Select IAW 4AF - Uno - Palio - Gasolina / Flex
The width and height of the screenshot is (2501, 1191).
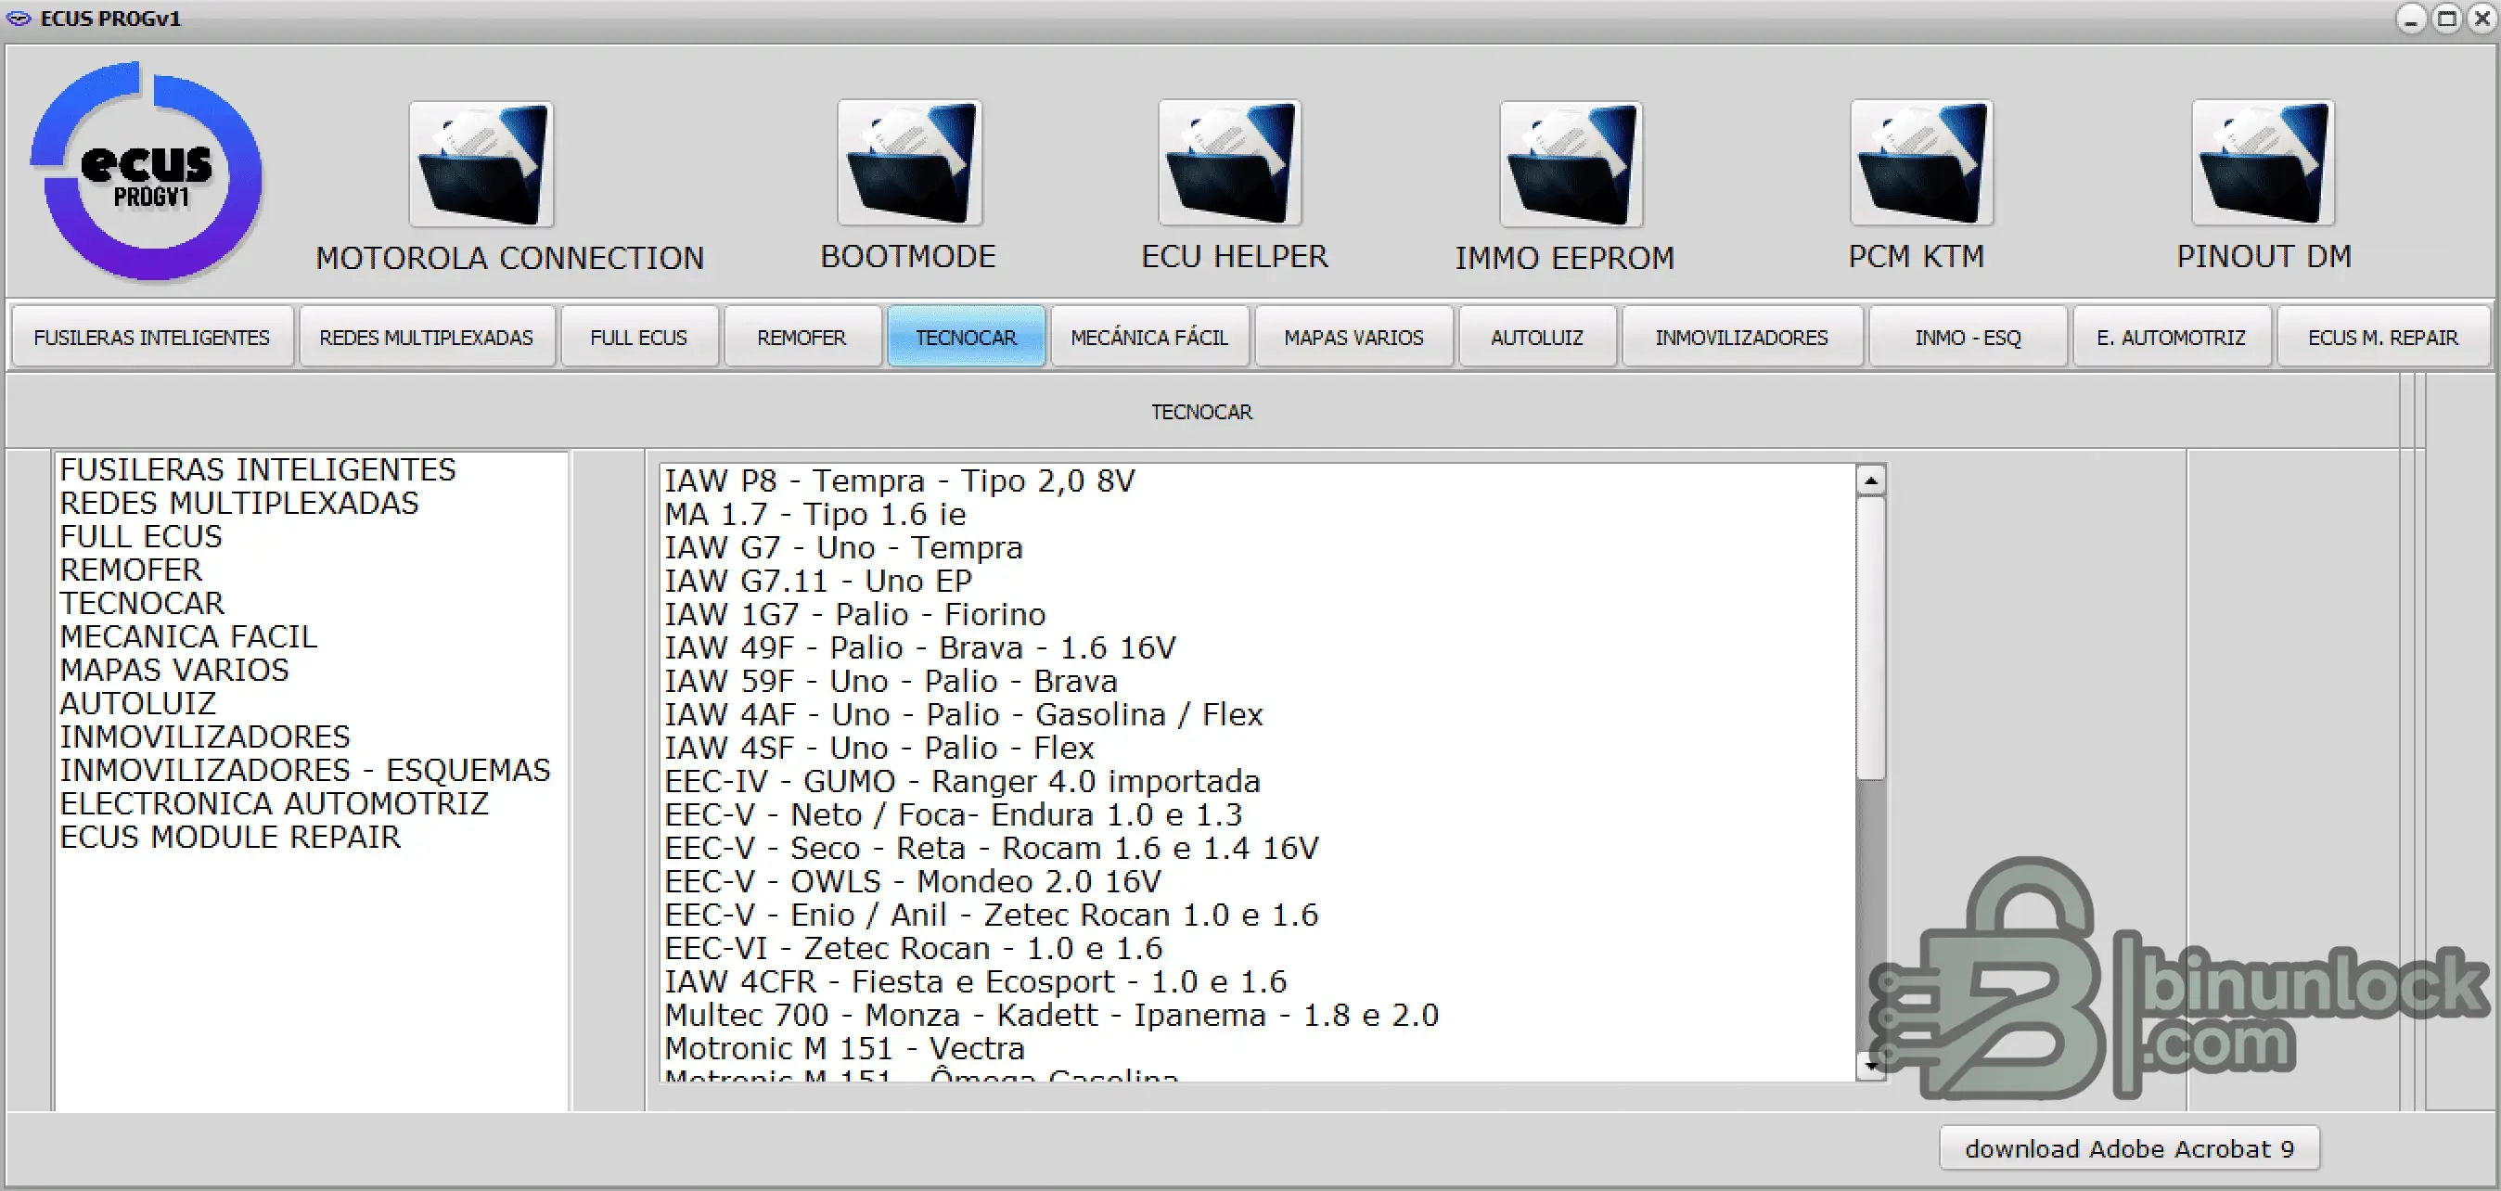pos(964,714)
